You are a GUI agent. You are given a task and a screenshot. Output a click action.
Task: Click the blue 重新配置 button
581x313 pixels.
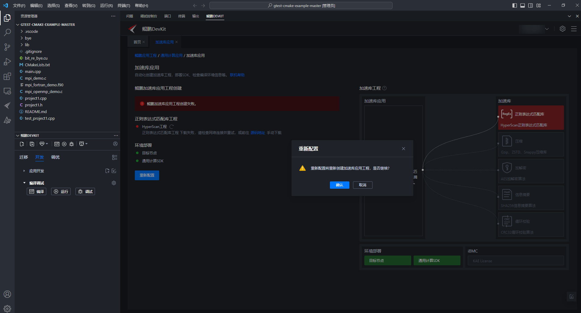point(147,175)
